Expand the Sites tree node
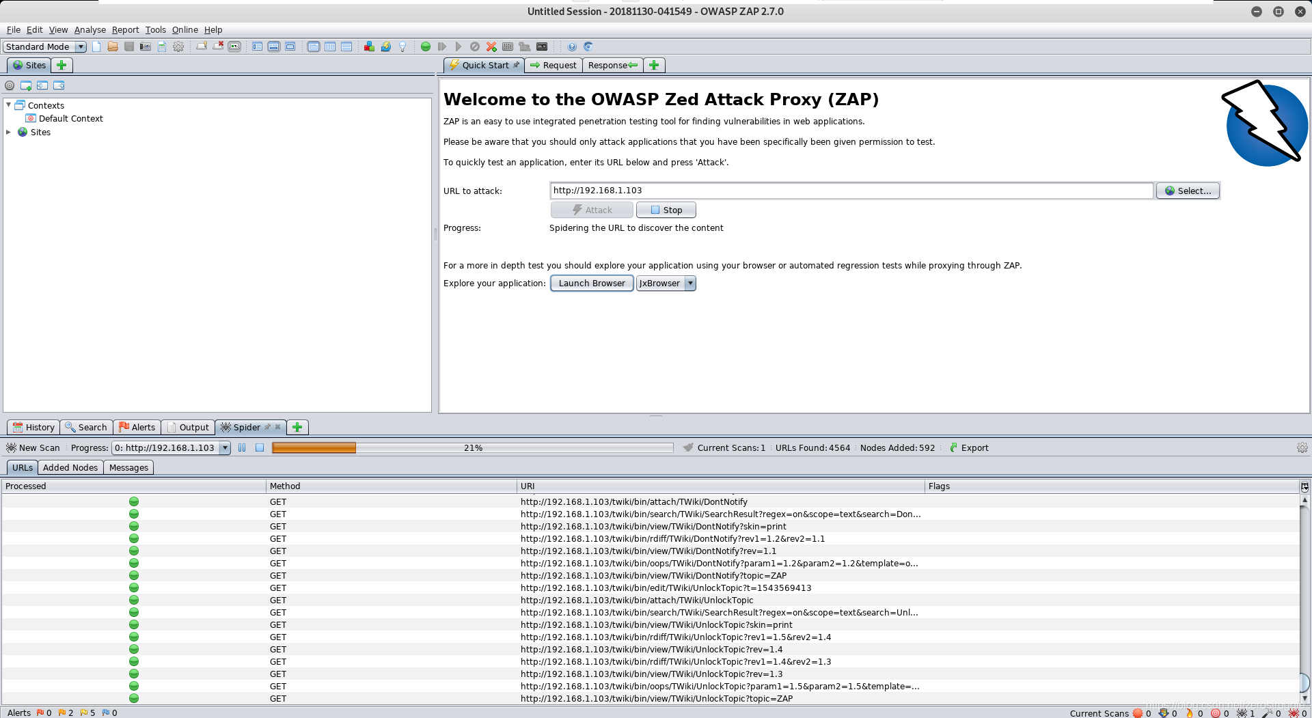Screen dimensions: 1312x718 (x=8, y=132)
